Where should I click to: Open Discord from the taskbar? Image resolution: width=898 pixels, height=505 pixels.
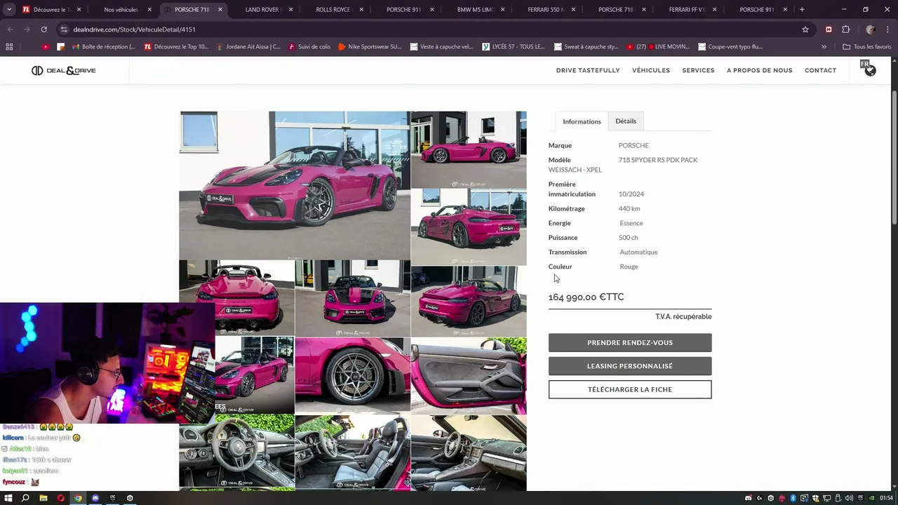(x=95, y=498)
